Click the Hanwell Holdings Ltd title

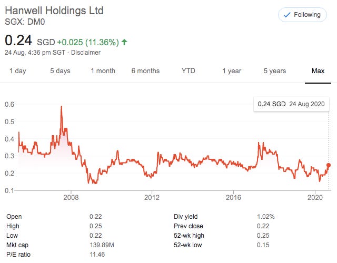pos(54,11)
